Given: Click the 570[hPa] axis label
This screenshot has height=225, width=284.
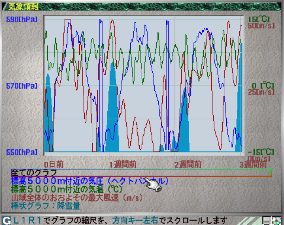Looking at the screenshot, I should tap(22, 86).
